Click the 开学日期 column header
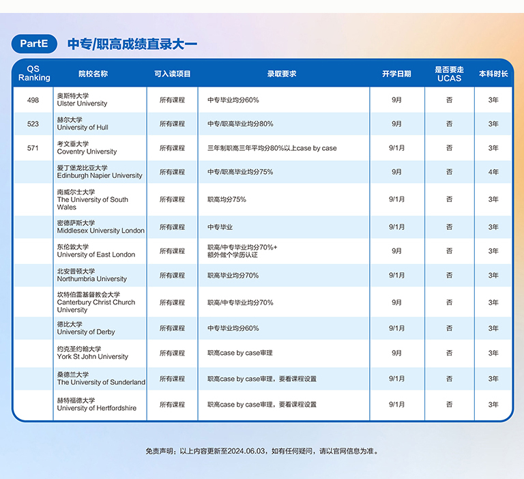Image resolution: width=524 pixels, height=479 pixels. [x=396, y=74]
